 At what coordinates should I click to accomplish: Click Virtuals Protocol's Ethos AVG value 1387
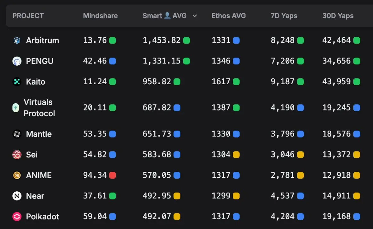(x=221, y=108)
